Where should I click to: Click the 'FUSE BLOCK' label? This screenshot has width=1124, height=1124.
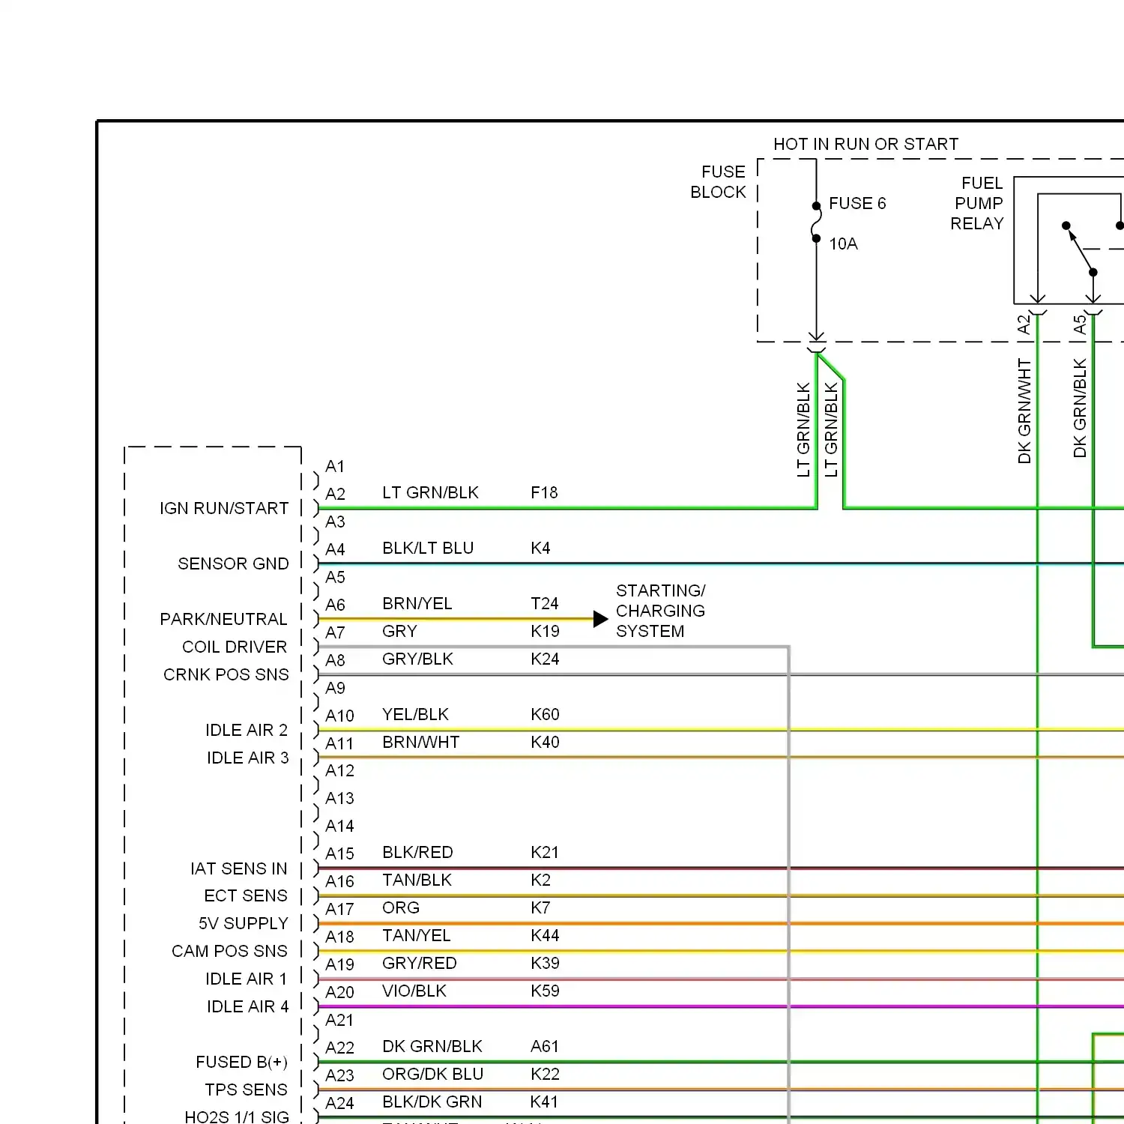719,182
